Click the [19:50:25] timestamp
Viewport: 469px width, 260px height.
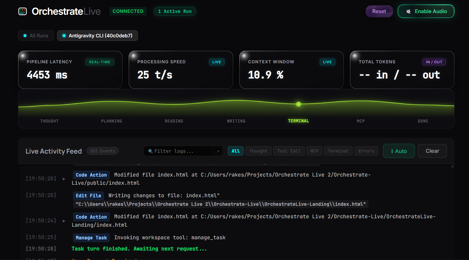(x=41, y=237)
